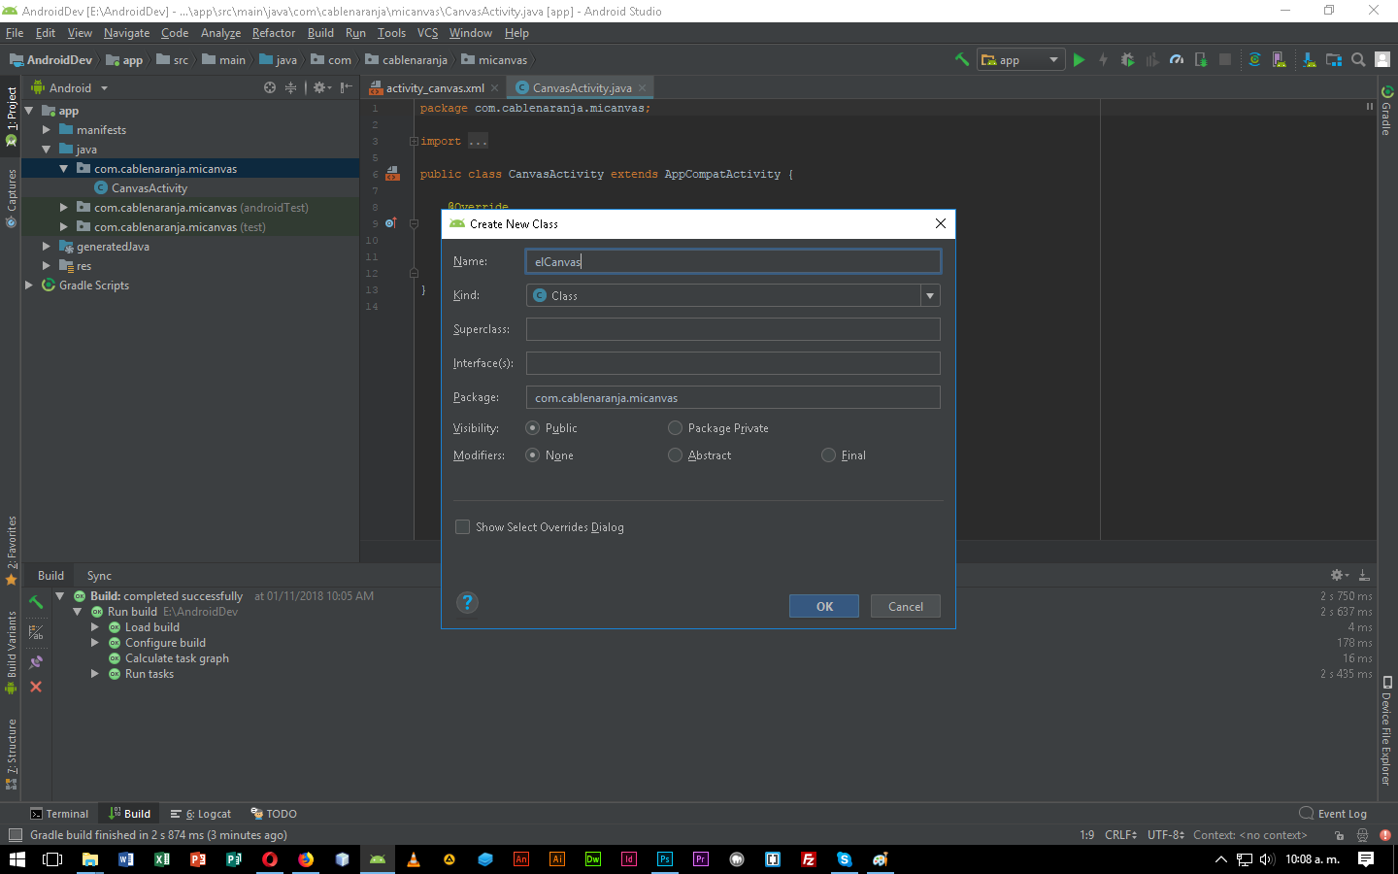Open Firefox from the taskbar
Image resolution: width=1398 pixels, height=874 pixels.
pos(306,859)
